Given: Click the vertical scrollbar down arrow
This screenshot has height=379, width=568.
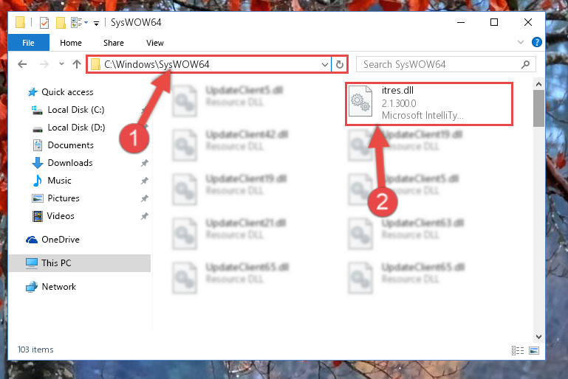Looking at the screenshot, I should point(538,337).
